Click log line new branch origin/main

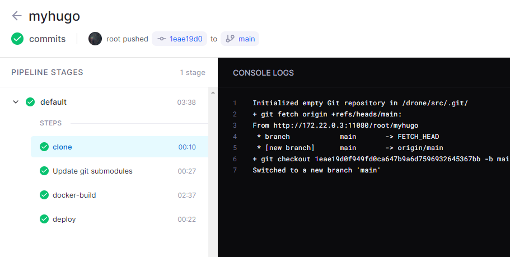pyautogui.click(x=350, y=148)
